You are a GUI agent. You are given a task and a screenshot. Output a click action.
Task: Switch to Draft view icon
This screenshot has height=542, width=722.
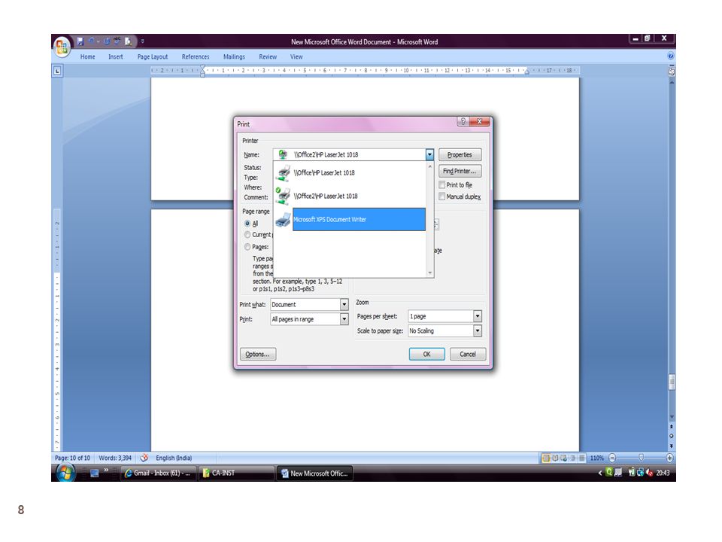582,458
